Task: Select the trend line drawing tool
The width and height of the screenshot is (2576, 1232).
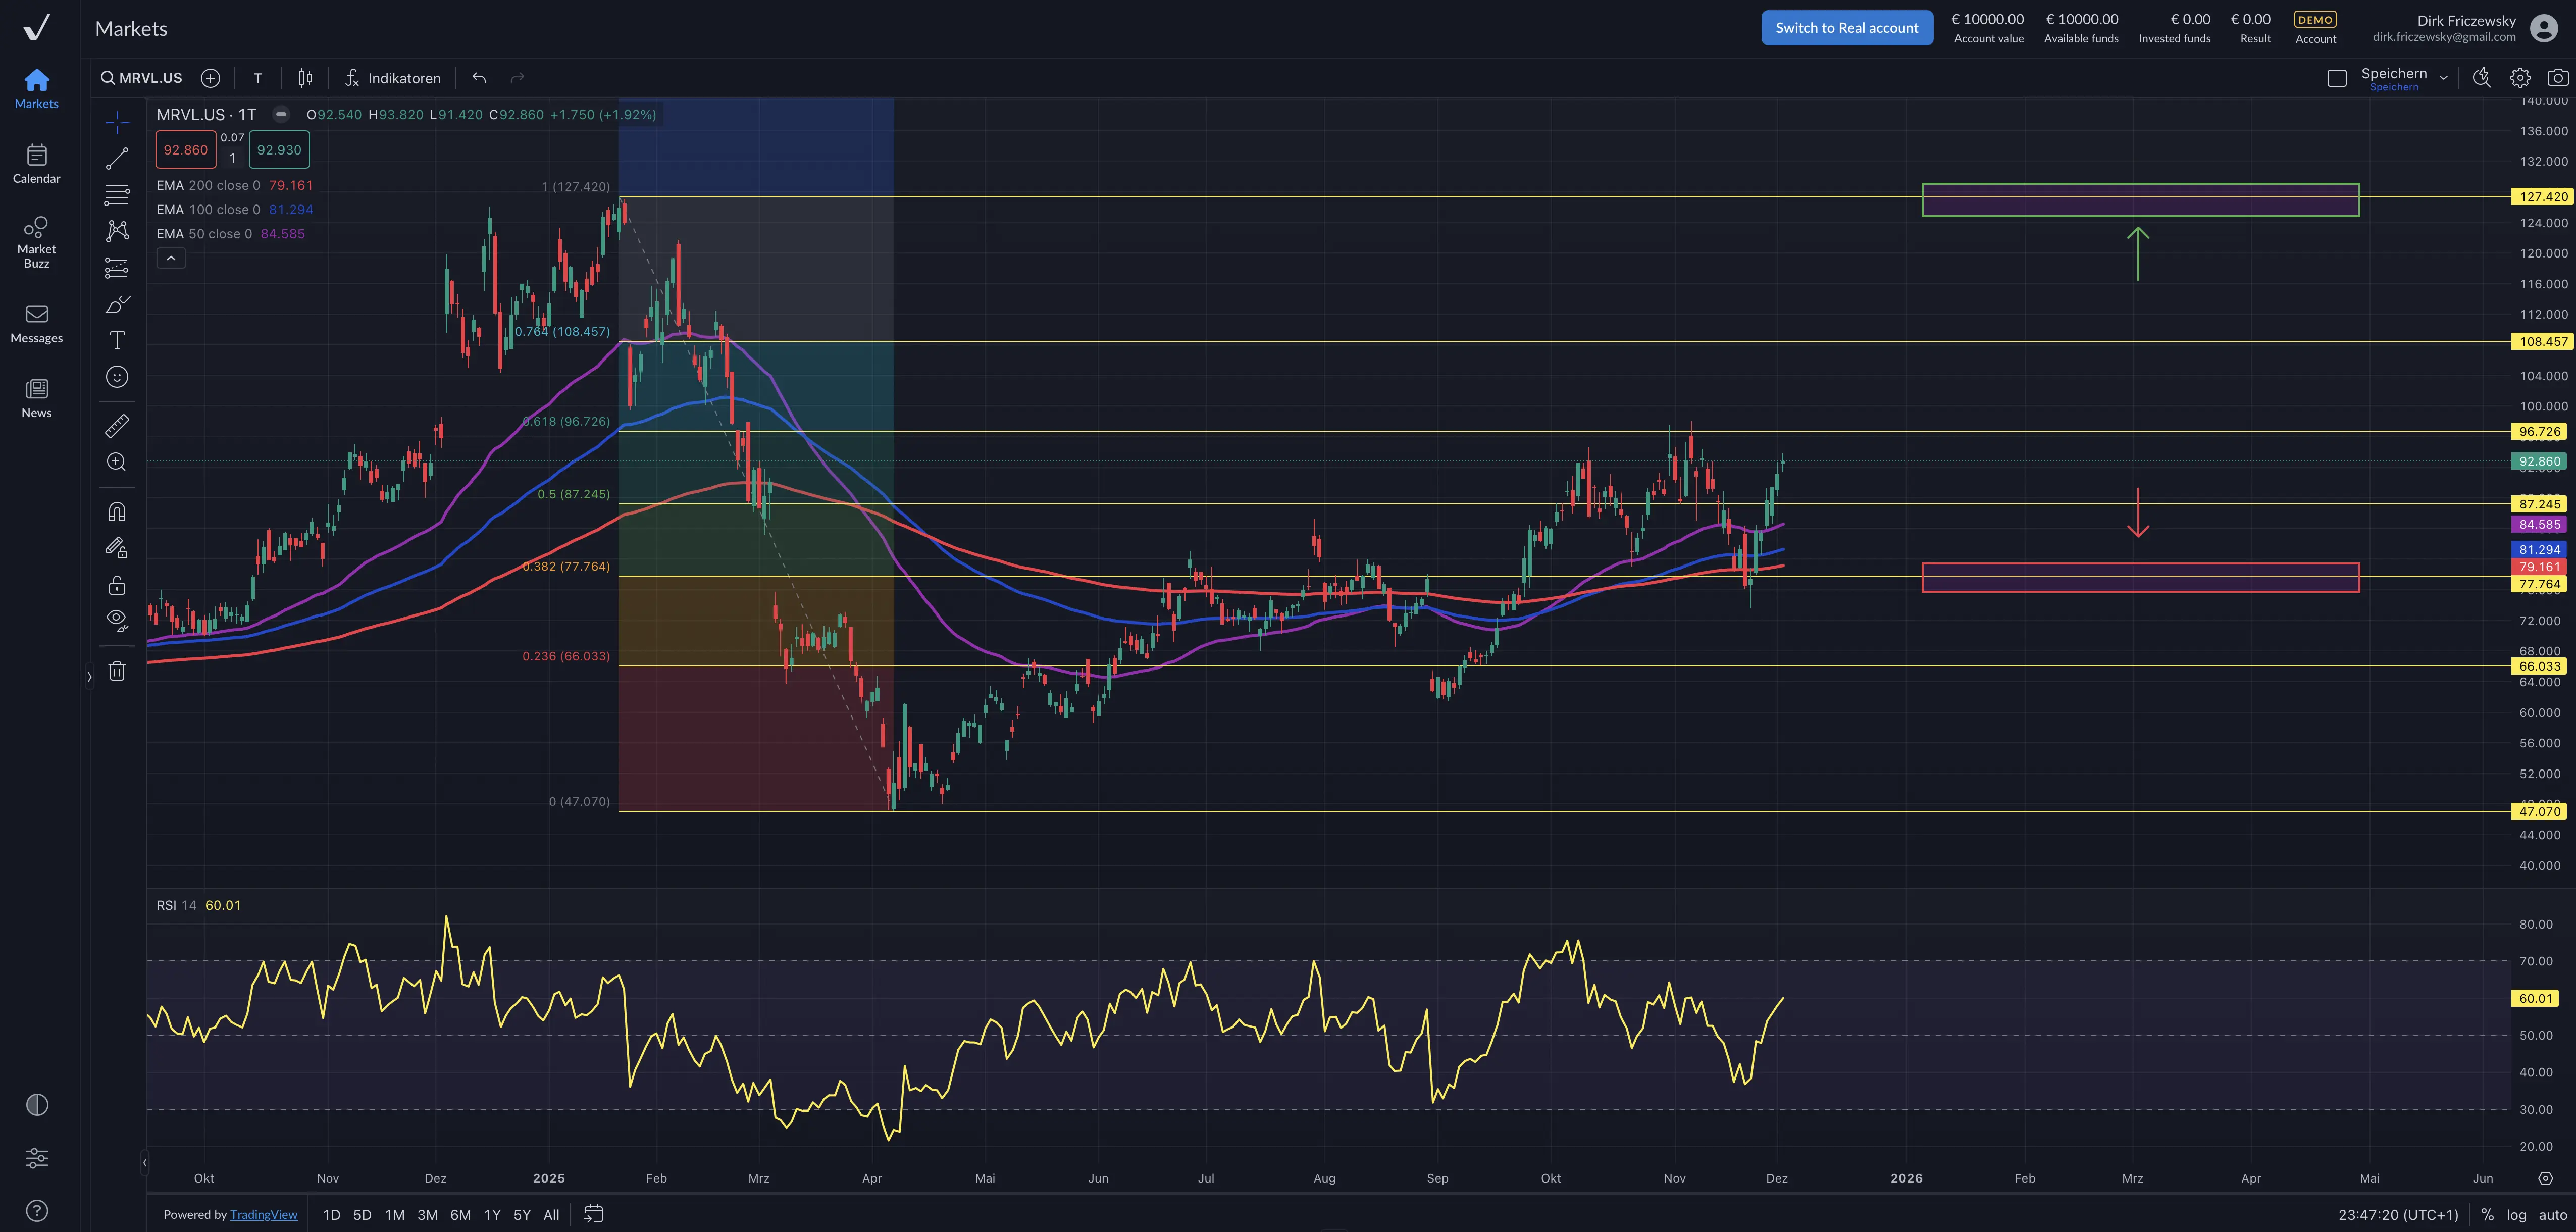Action: [x=117, y=158]
